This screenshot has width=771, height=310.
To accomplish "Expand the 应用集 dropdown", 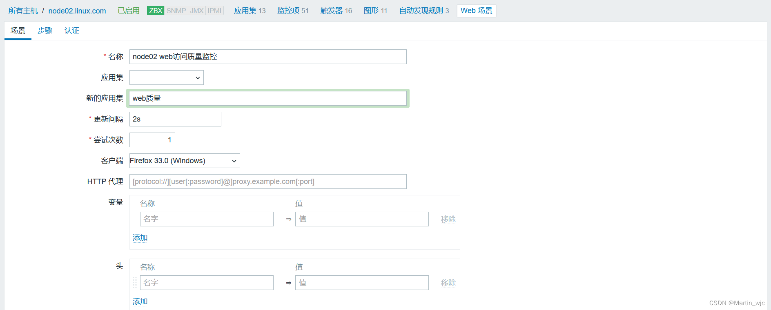I will (x=167, y=77).
